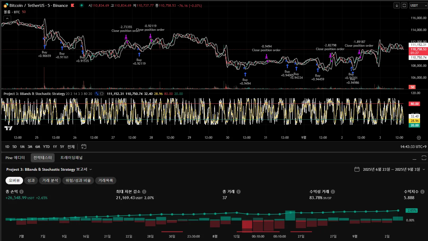Viewport: 428px width, 241px height.
Task: Switch to the Pine 에디터 tab
Action: click(15, 158)
